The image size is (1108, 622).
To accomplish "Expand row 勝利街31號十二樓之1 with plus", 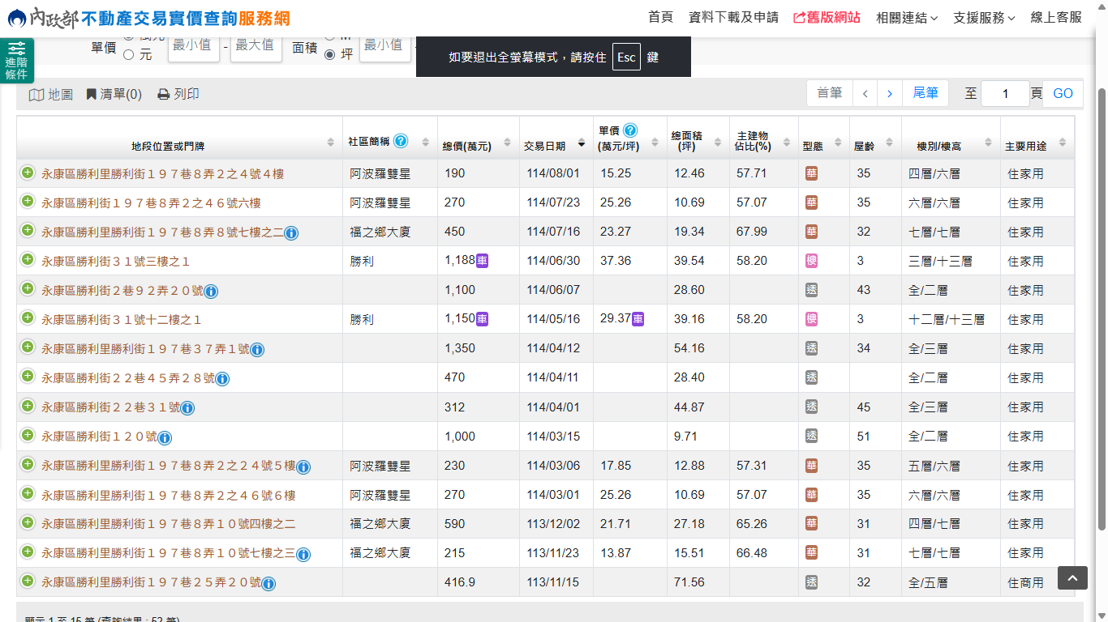I will coord(28,318).
